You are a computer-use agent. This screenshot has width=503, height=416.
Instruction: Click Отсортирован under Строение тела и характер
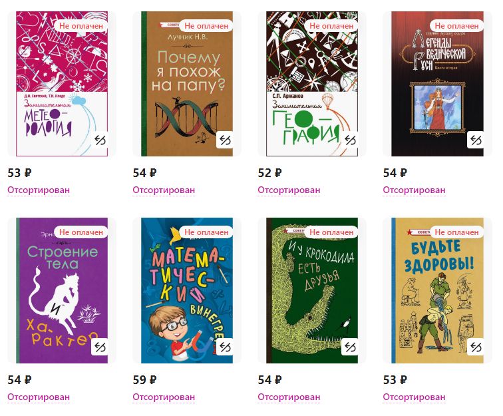[x=39, y=397]
